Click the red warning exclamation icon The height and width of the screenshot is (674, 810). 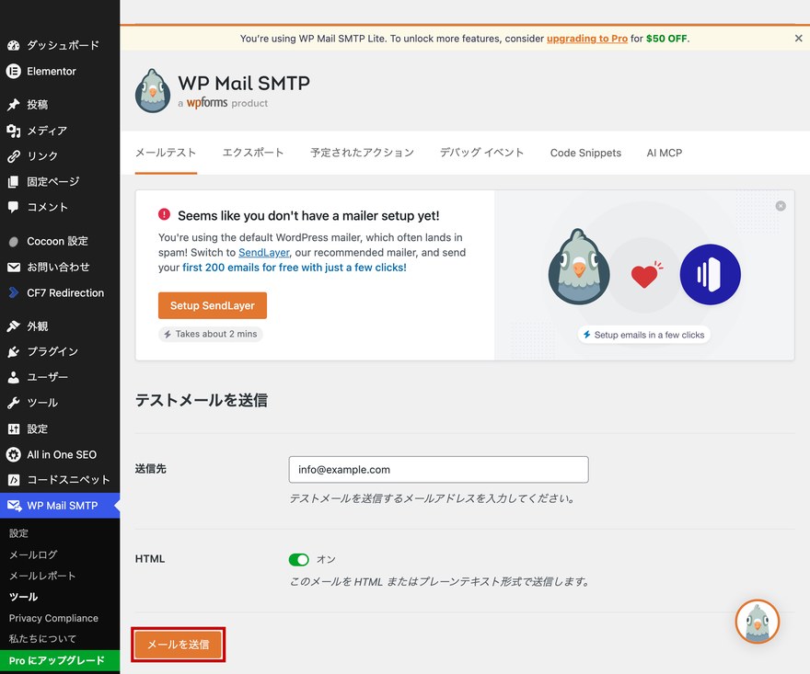click(x=164, y=214)
